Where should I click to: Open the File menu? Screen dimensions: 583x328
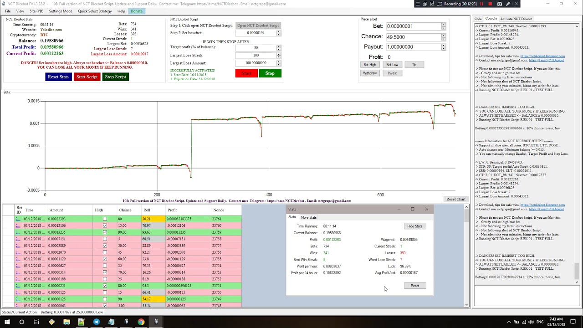(8, 11)
